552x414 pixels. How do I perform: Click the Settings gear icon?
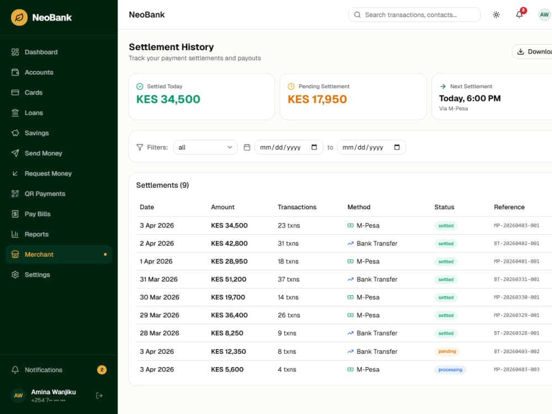point(15,274)
